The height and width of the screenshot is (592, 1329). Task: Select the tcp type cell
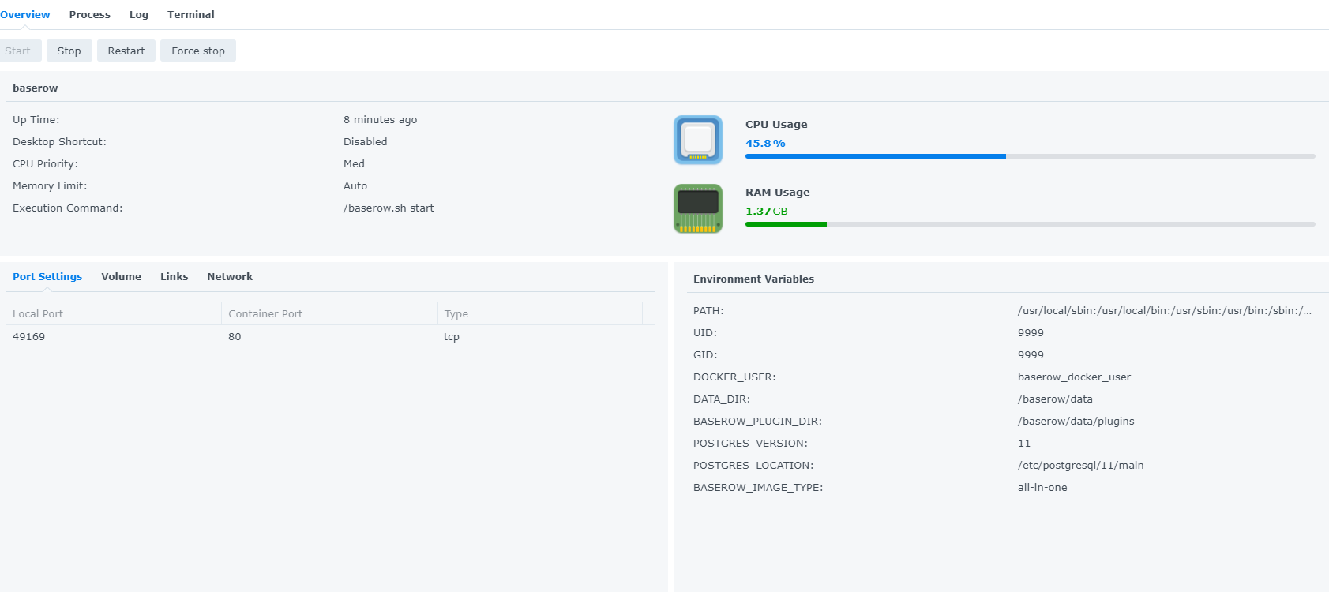[x=452, y=336]
